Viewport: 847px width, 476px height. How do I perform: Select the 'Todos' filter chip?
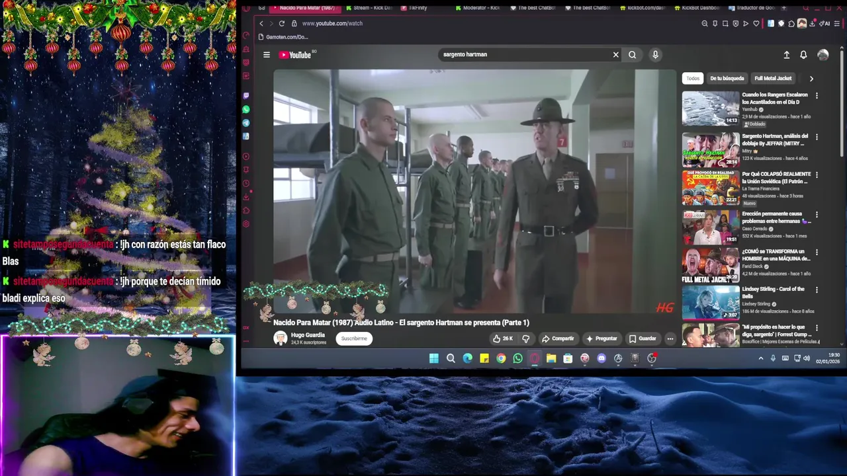(693, 78)
